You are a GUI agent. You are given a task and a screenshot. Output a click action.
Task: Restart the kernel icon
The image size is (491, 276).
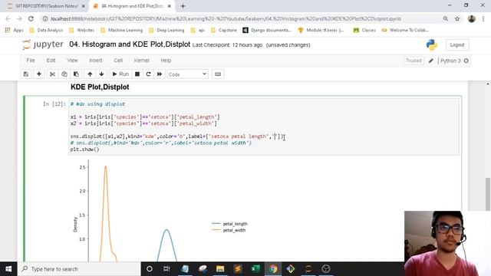[148, 74]
